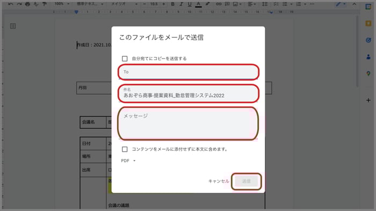Click the キャンセル button

pyautogui.click(x=219, y=181)
